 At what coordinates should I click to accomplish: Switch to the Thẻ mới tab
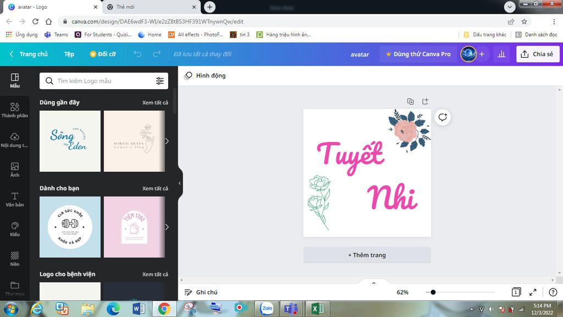151,7
